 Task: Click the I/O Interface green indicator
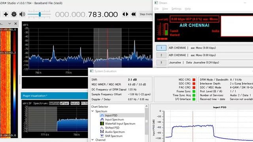[x=194, y=99]
